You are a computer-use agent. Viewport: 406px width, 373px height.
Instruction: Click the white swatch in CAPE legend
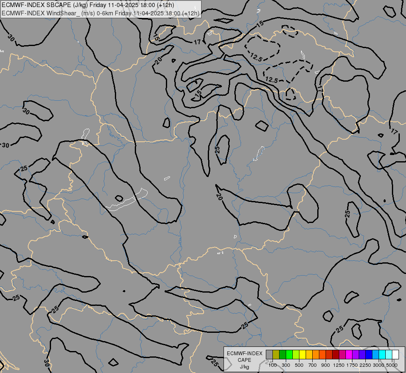pos(395,354)
